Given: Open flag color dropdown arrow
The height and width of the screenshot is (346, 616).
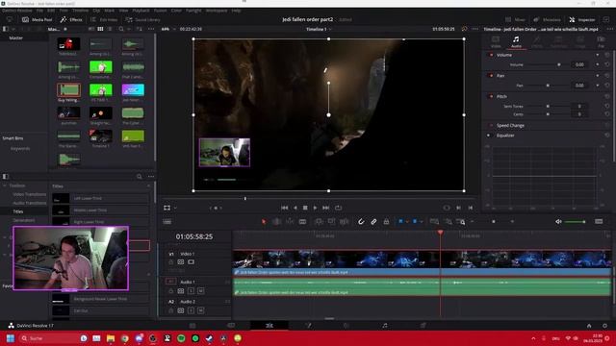Looking at the screenshot, I should [407, 222].
